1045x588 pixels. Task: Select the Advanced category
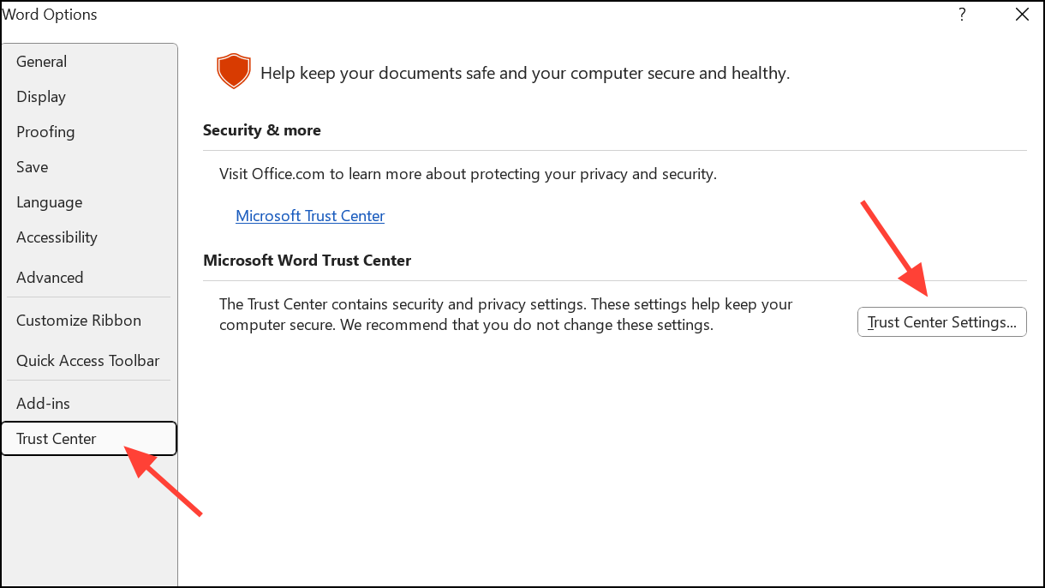[89, 278]
